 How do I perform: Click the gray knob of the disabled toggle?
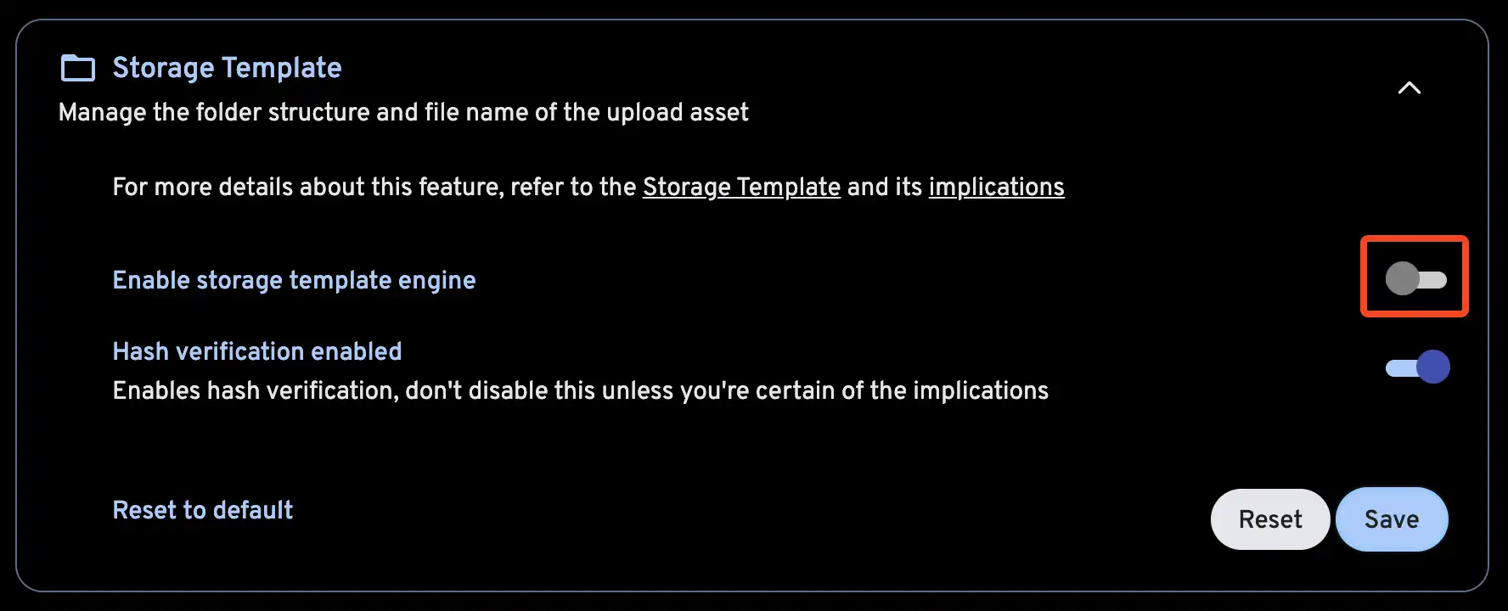1402,278
